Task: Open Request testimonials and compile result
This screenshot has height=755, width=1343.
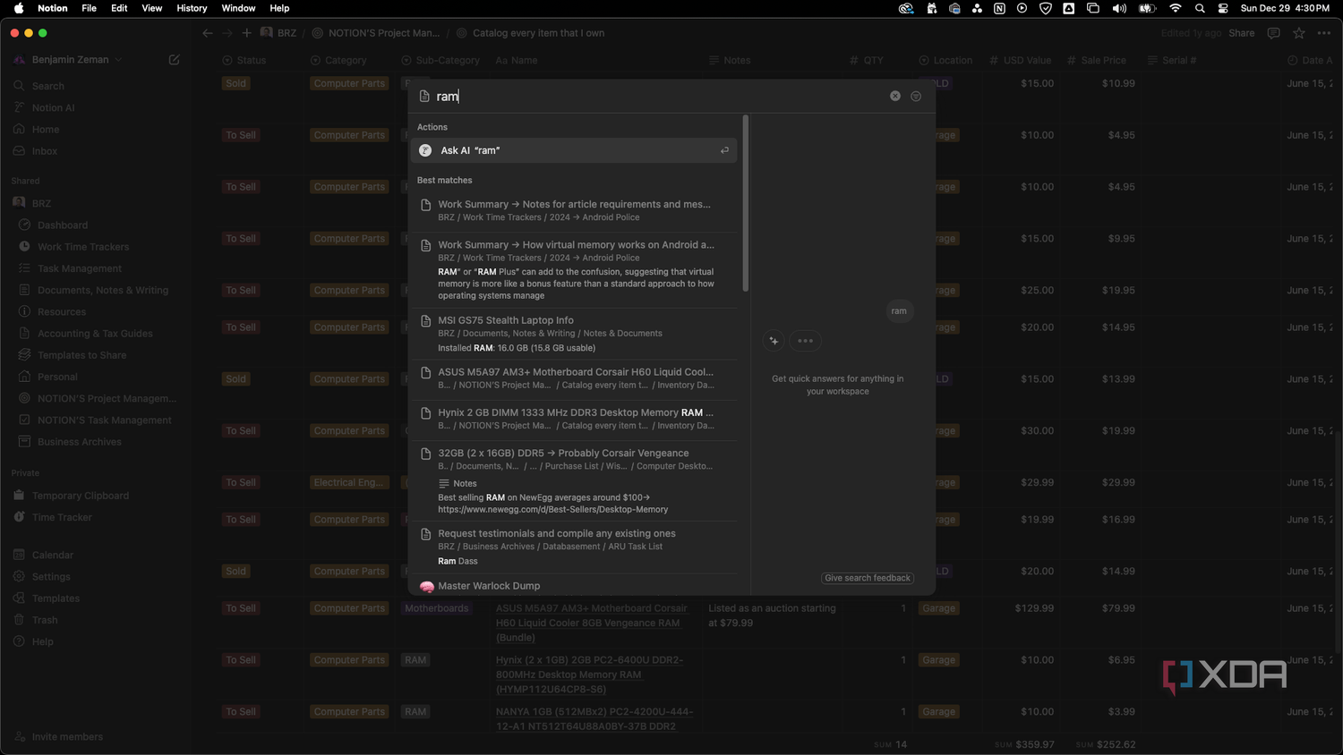Action: (573, 547)
